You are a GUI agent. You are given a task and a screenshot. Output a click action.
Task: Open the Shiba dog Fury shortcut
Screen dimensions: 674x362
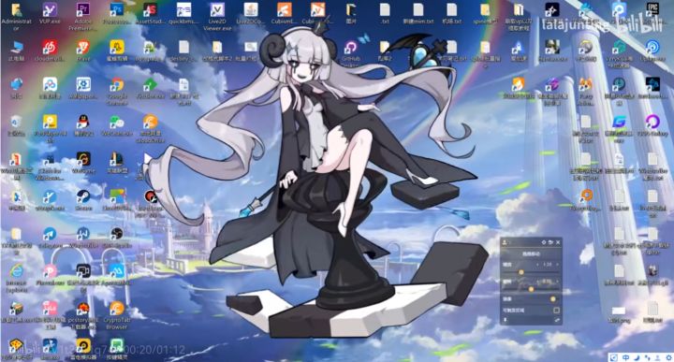point(585,84)
